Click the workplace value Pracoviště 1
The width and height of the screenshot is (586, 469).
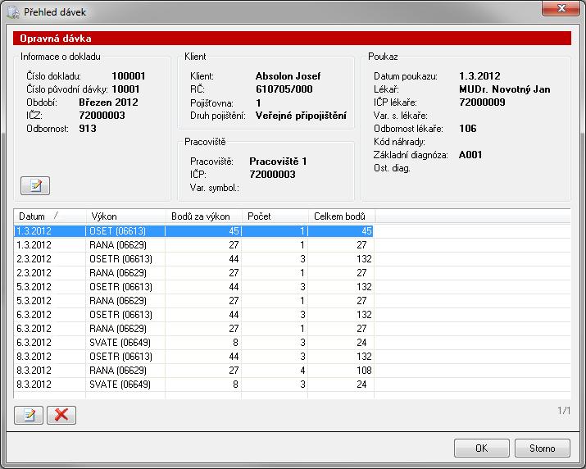278,162
